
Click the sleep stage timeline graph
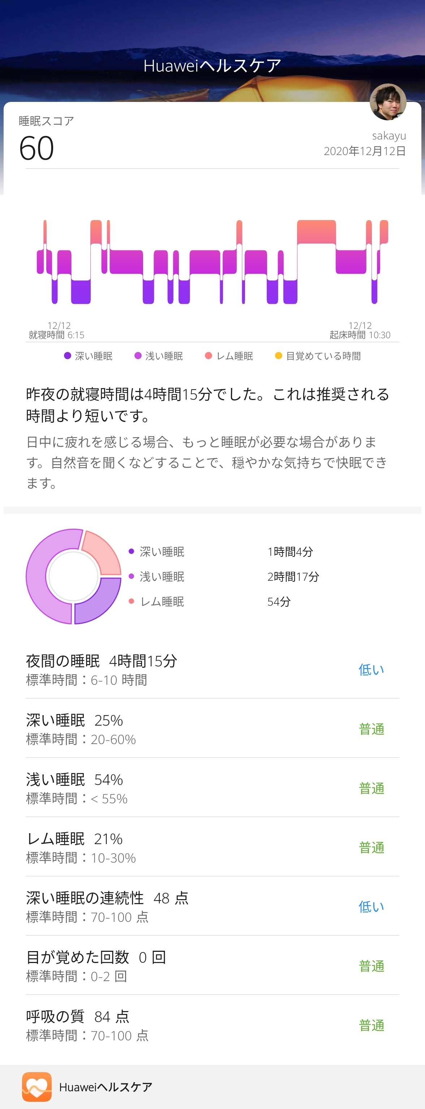click(212, 262)
